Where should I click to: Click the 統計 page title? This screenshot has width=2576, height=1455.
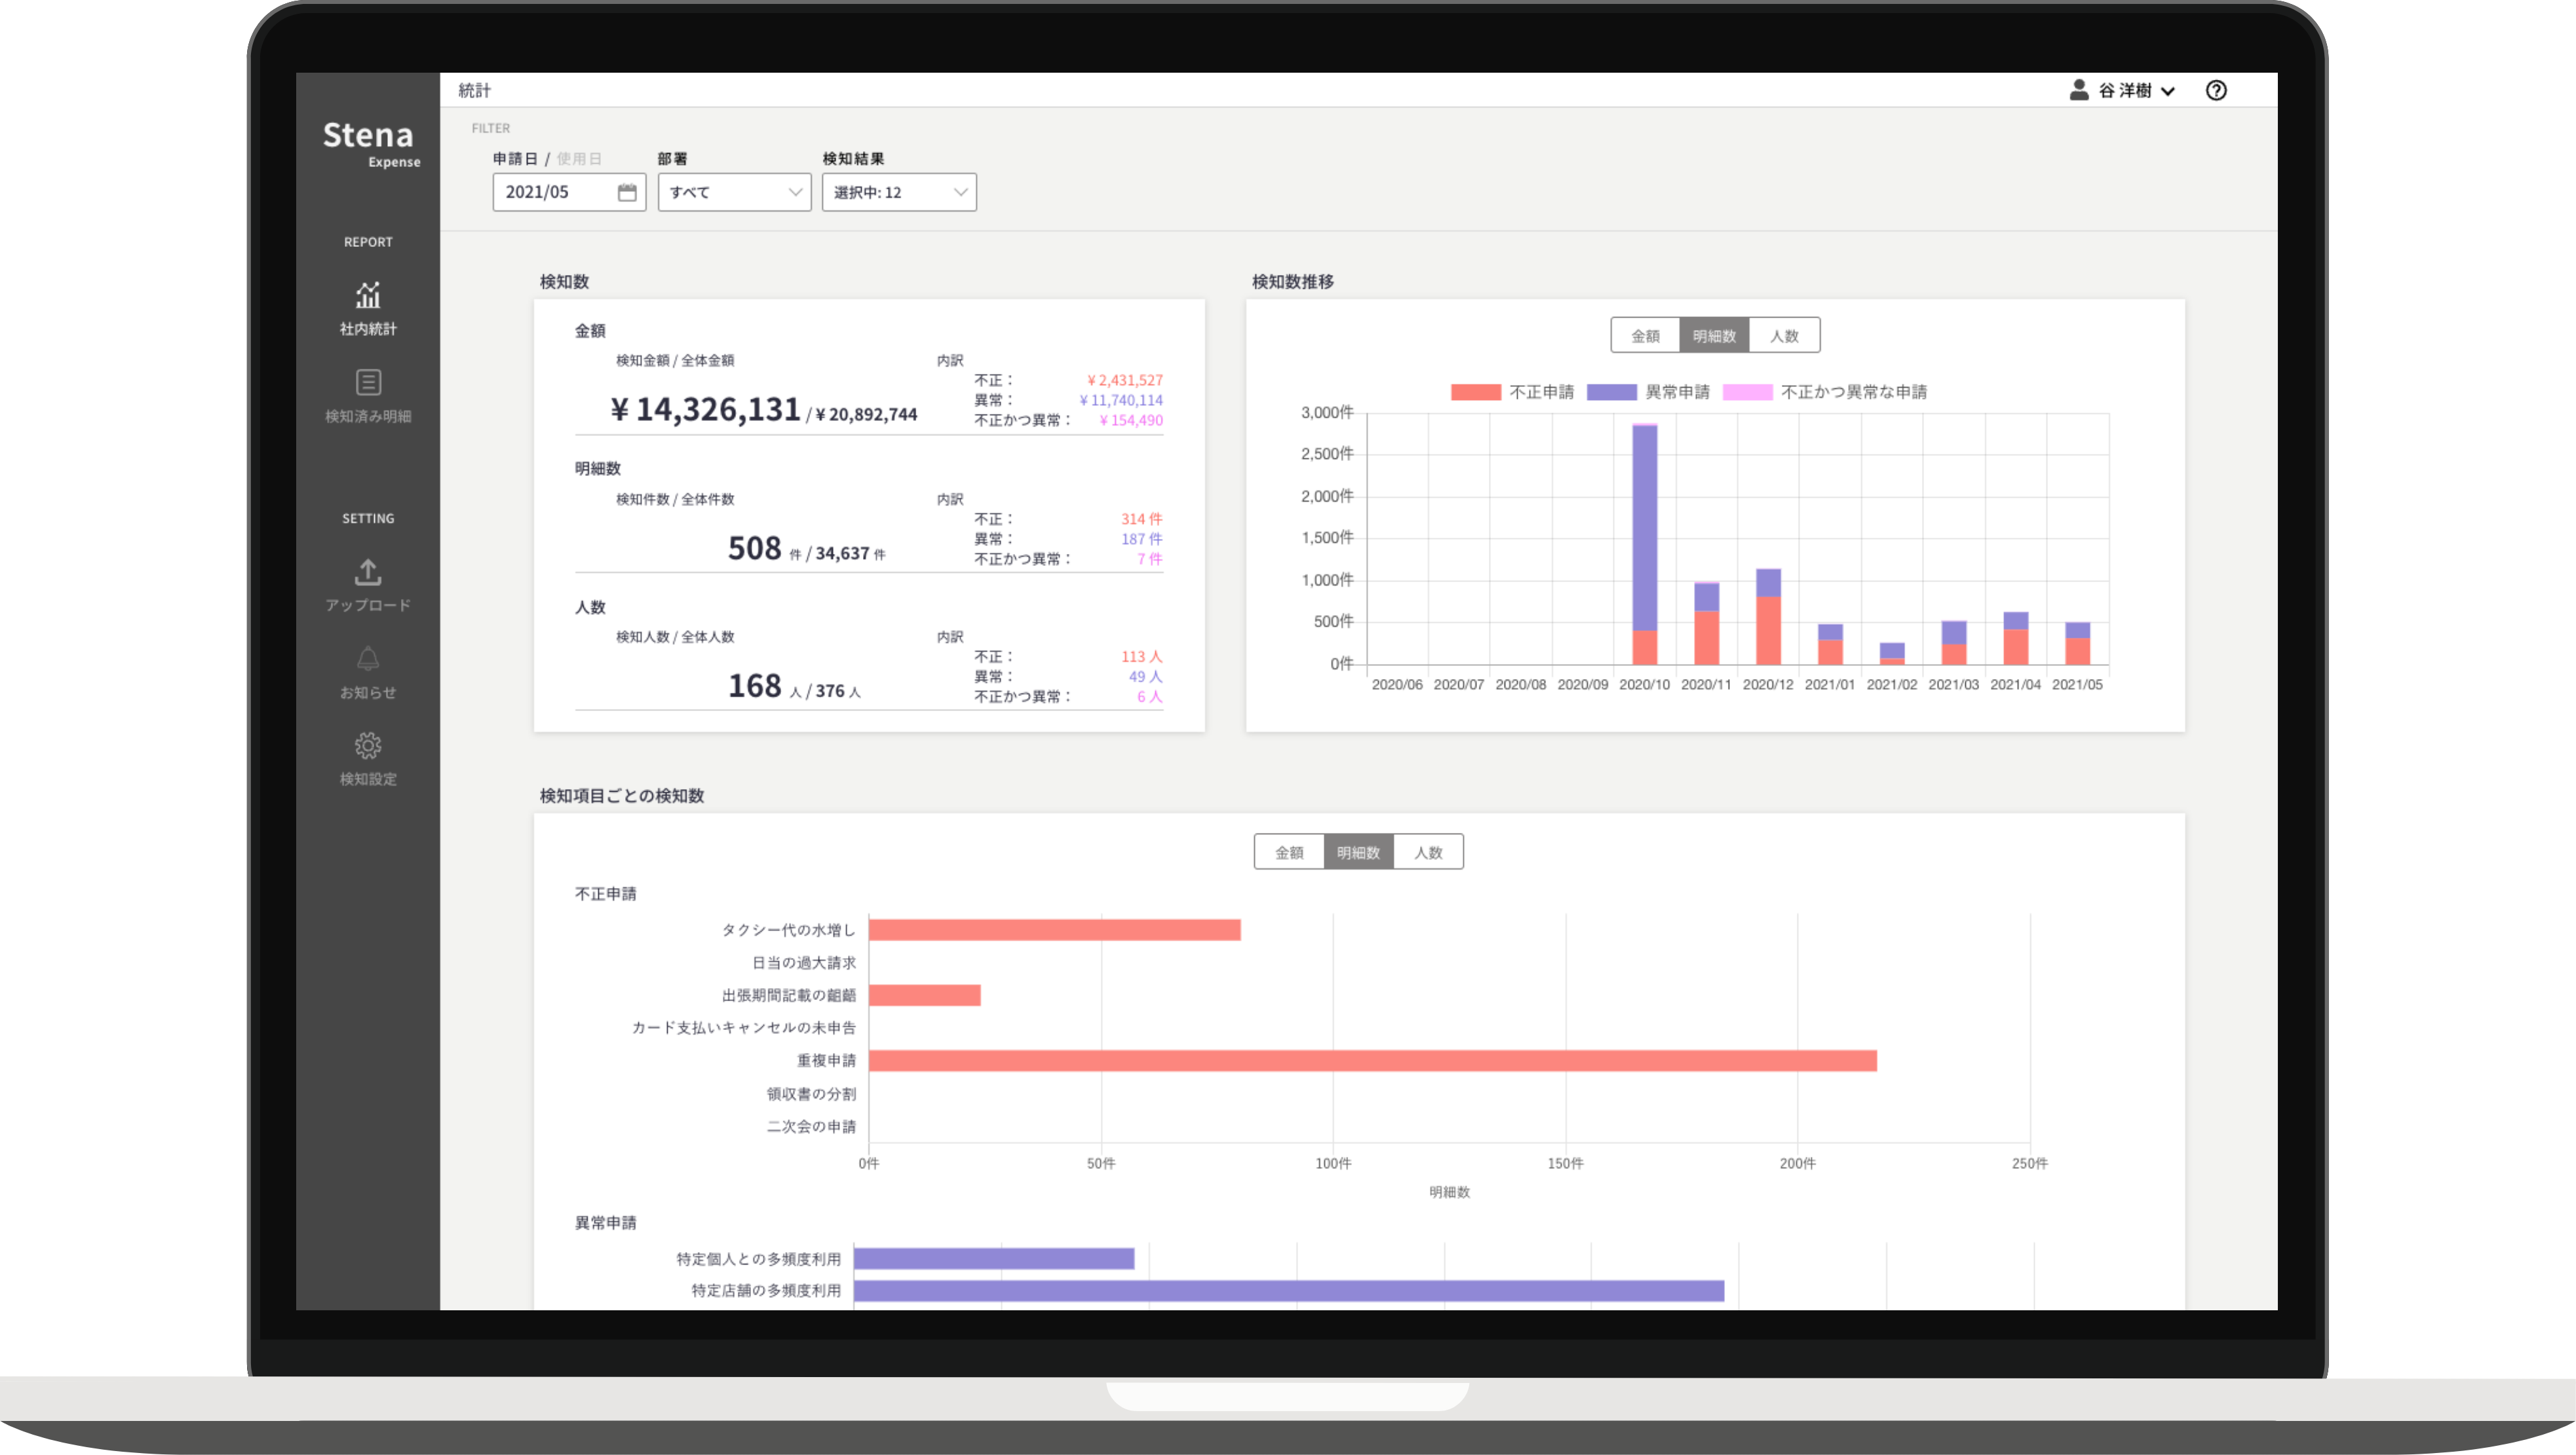point(474,91)
